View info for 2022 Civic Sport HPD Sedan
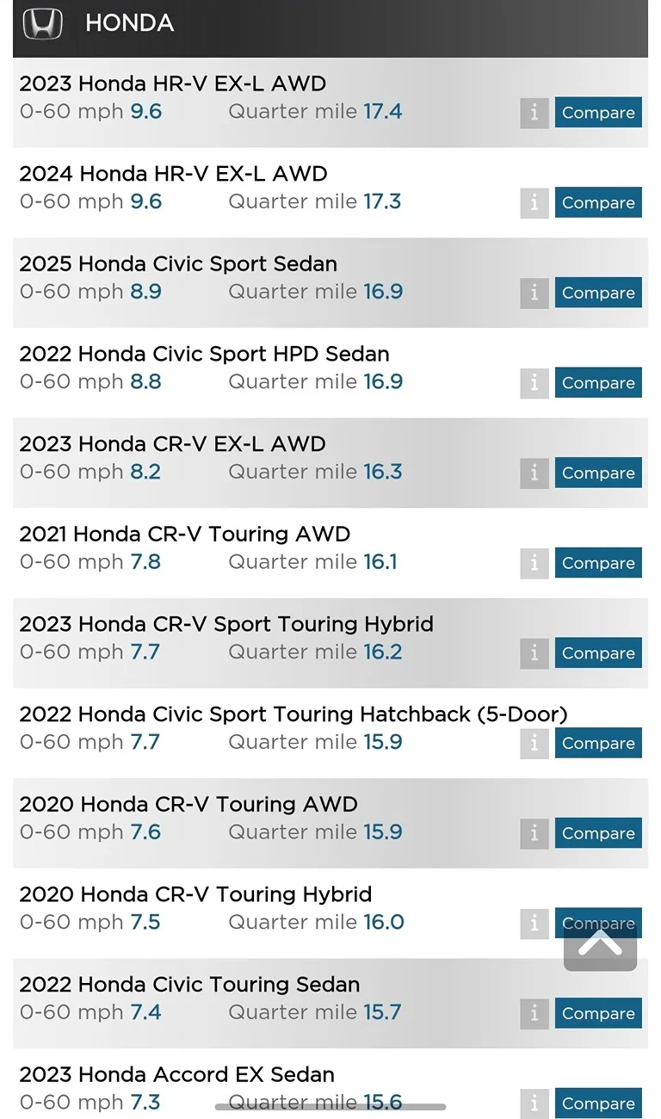Viewport: 661px width, 1119px height. [534, 383]
